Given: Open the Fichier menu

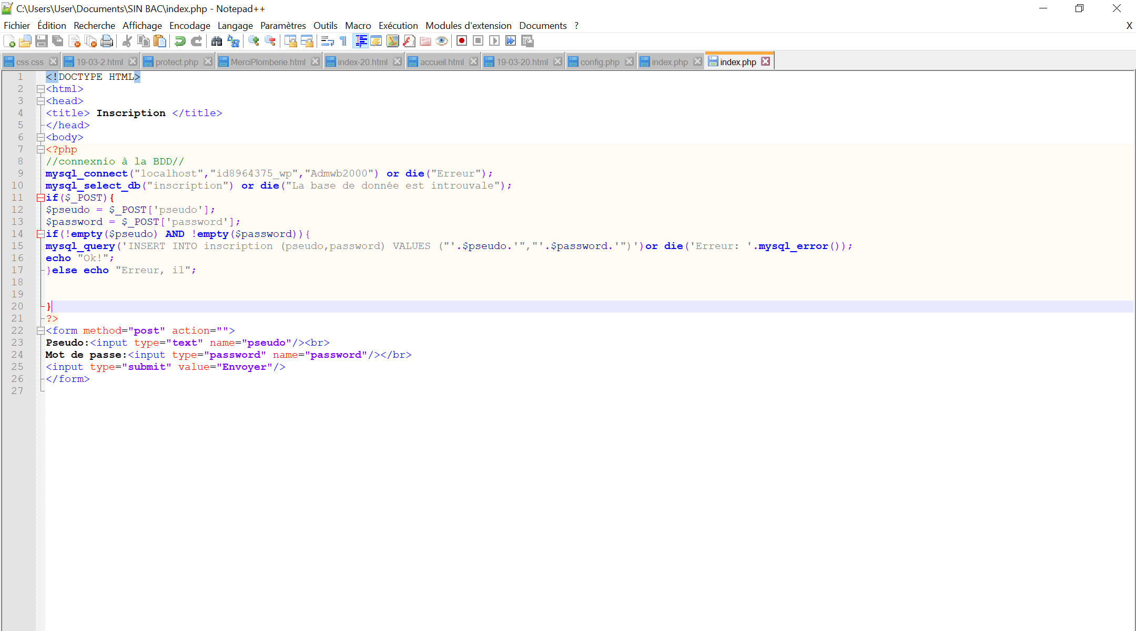Looking at the screenshot, I should 17,26.
